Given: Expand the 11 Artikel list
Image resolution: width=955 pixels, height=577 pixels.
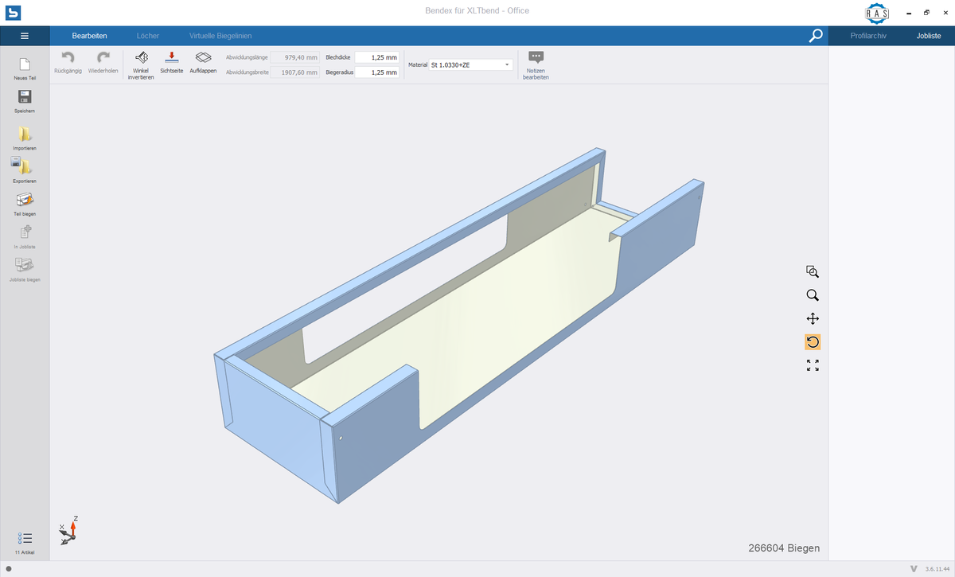Looking at the screenshot, I should pos(25,539).
